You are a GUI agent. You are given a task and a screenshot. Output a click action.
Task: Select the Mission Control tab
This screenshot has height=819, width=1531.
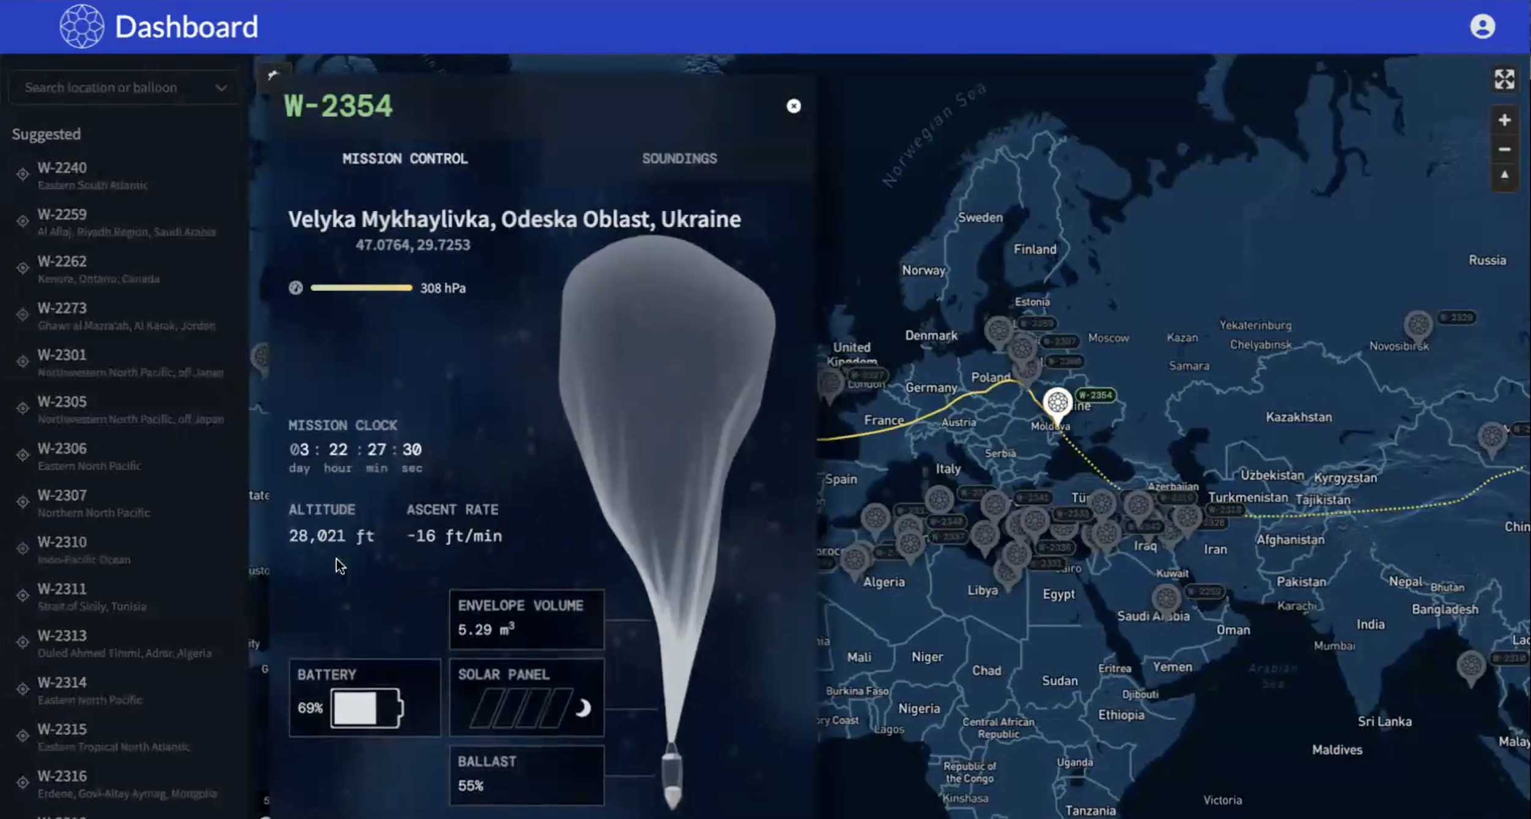[x=405, y=159]
